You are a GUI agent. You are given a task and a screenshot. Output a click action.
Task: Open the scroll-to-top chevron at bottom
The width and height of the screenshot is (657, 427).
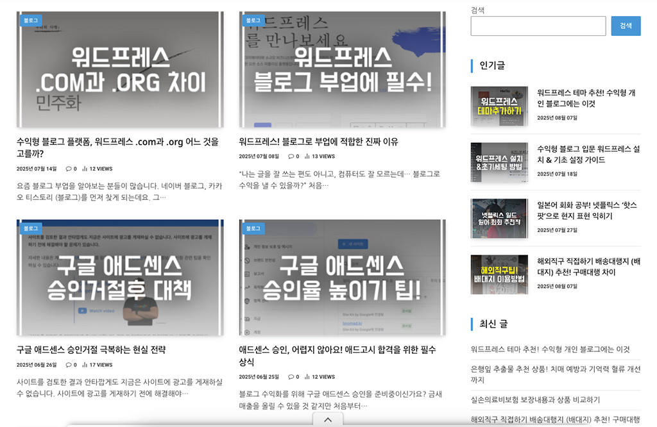pyautogui.click(x=328, y=419)
